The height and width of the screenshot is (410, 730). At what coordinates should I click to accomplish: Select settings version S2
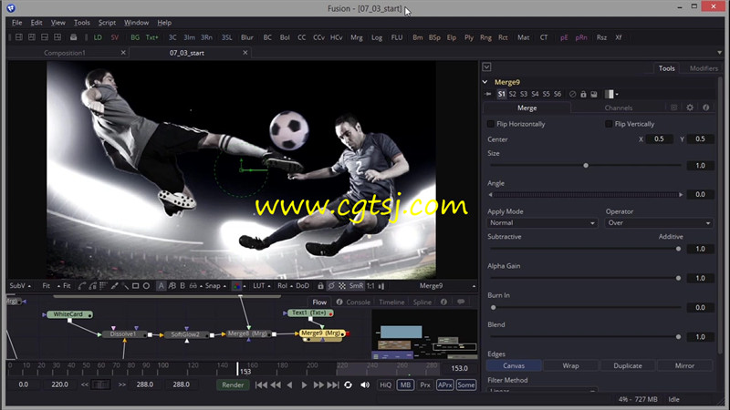click(x=512, y=94)
